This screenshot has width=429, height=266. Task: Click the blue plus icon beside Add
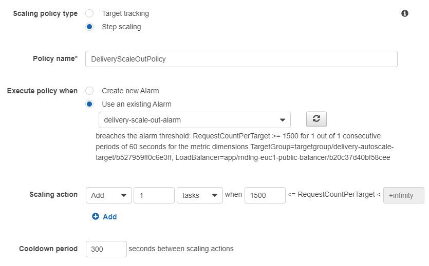[x=95, y=217]
